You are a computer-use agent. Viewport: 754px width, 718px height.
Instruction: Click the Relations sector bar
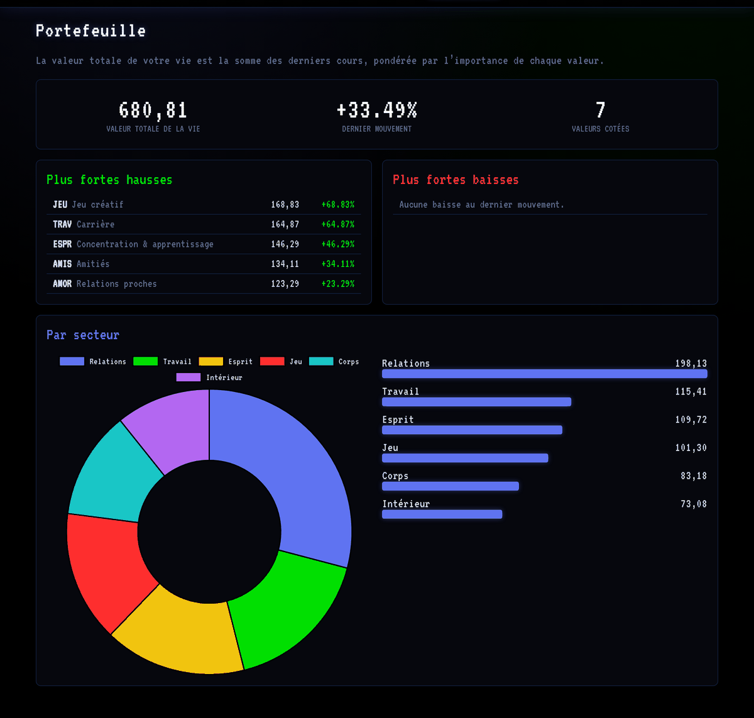(545, 374)
